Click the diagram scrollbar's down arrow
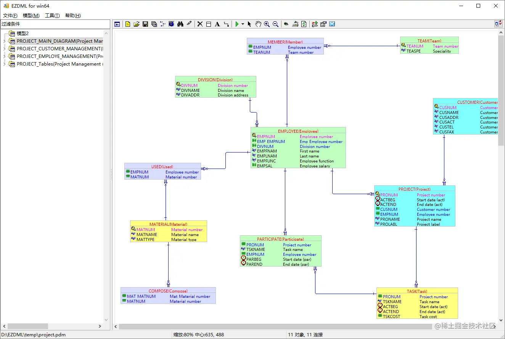 pyautogui.click(x=501, y=320)
